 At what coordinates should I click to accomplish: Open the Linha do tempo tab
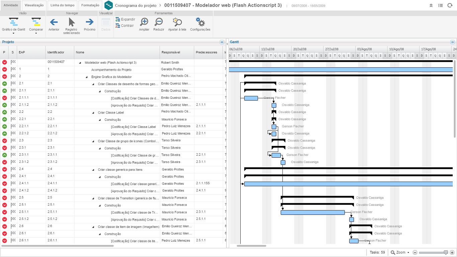[x=62, y=5]
